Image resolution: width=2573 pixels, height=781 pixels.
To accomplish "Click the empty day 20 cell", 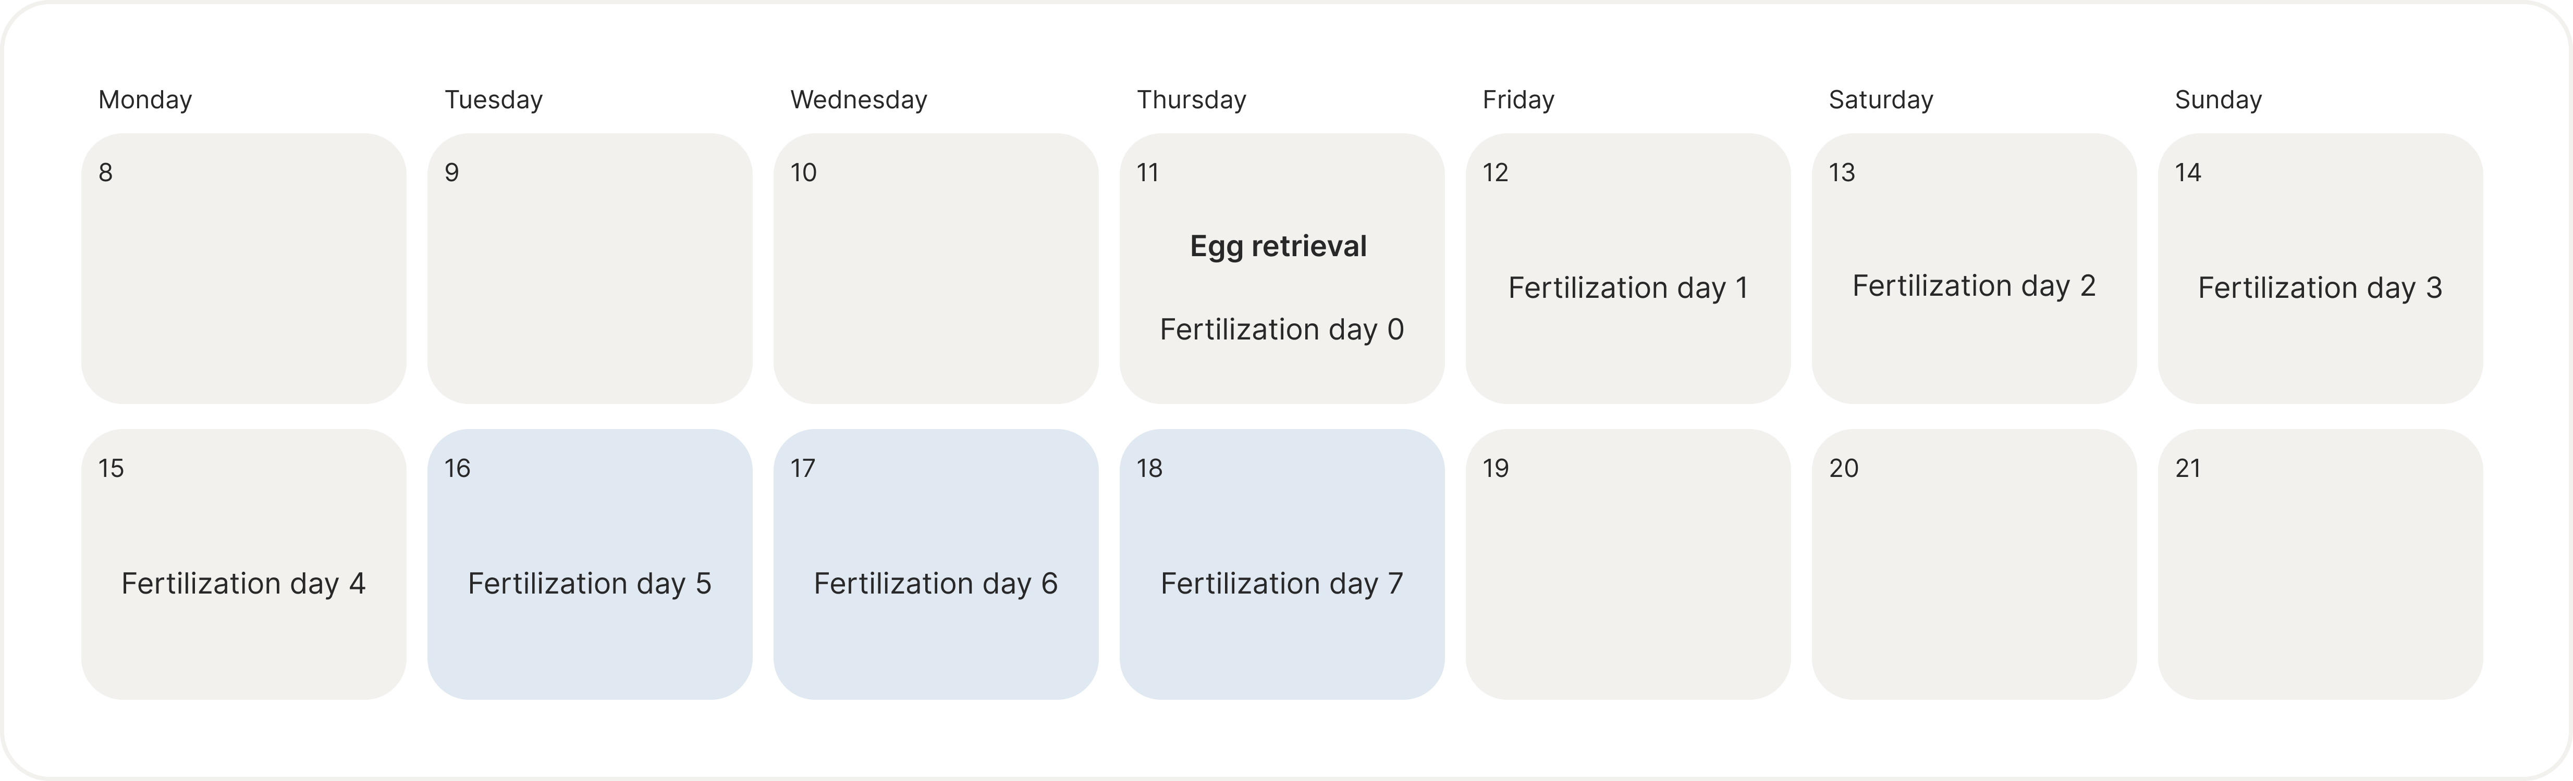I will 1974,564.
